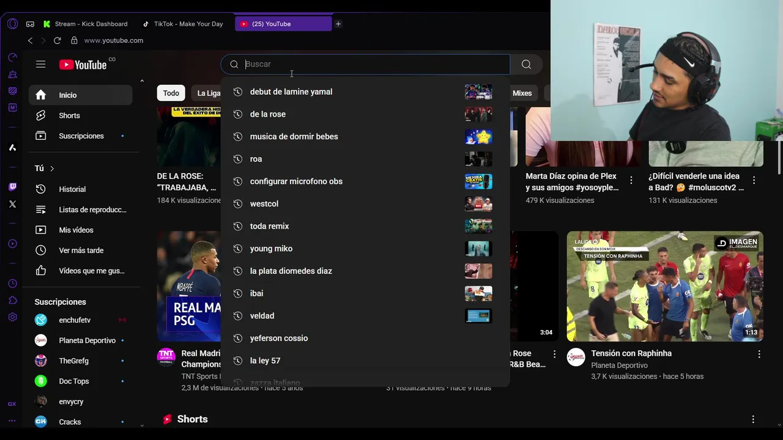Open Shorts in YouTube sidebar
Screen dimensions: 783x440
click(80, 116)
